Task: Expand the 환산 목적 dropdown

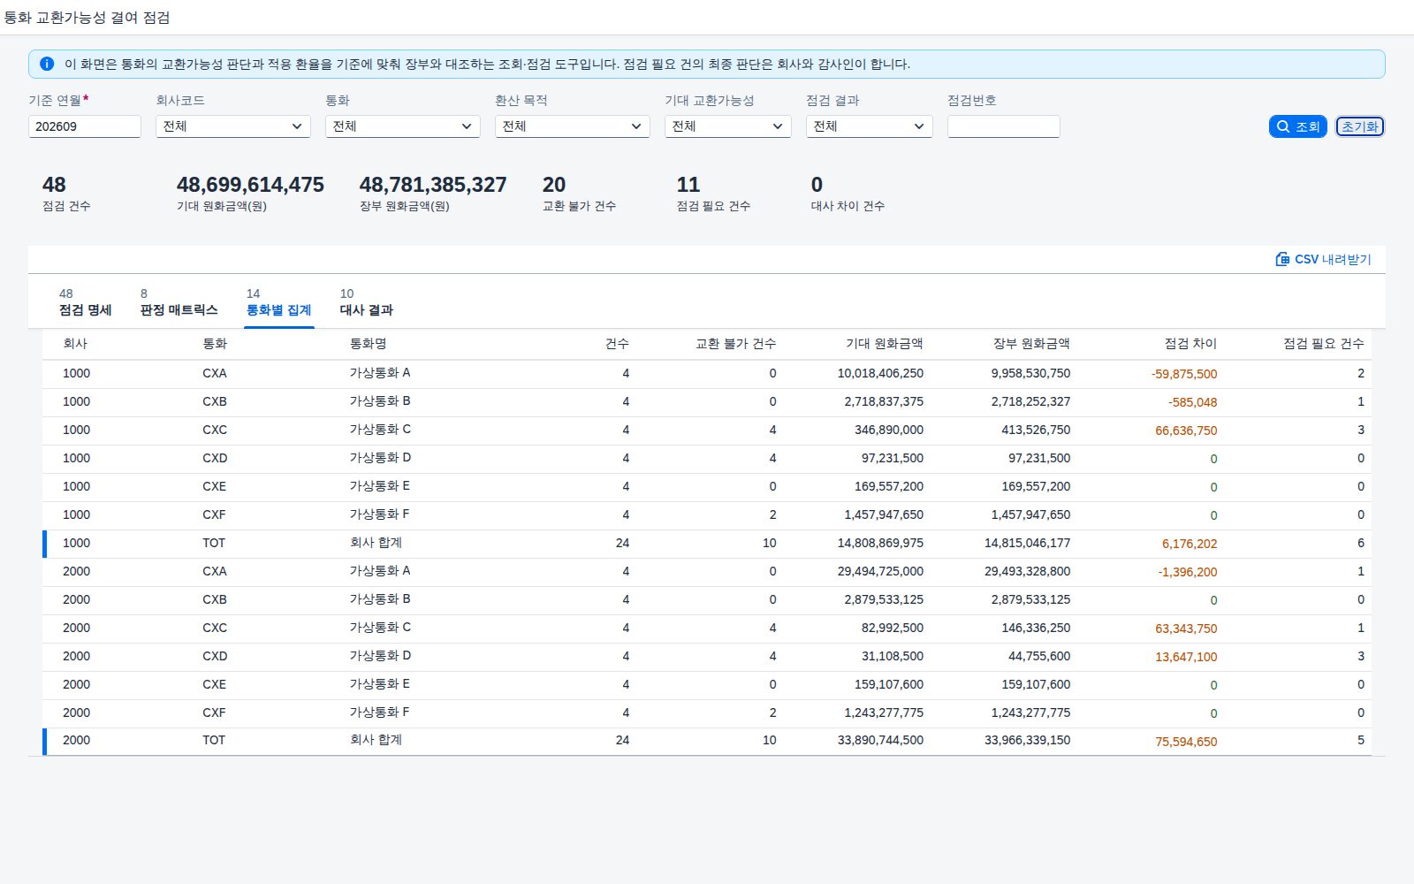Action: click(x=573, y=126)
